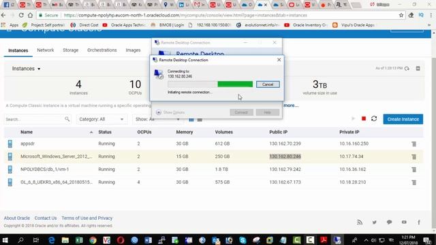The image size is (436, 245).
Task: Click the appsdr instance server icon
Action: coord(10,144)
